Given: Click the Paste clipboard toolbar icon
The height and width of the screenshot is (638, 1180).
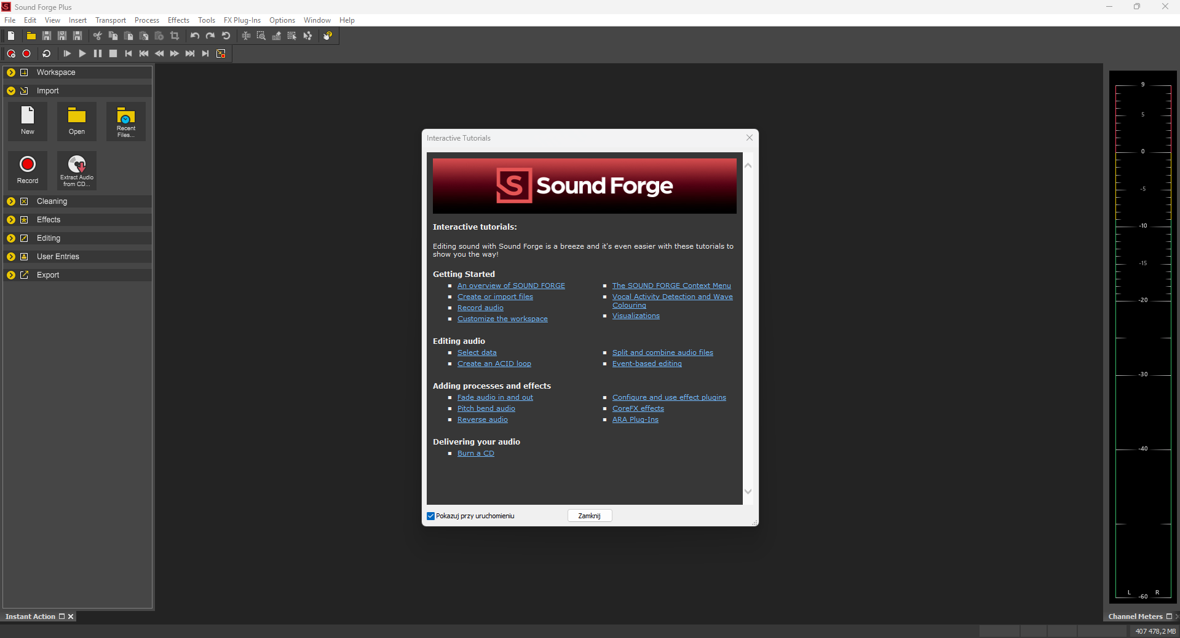Looking at the screenshot, I should point(129,36).
